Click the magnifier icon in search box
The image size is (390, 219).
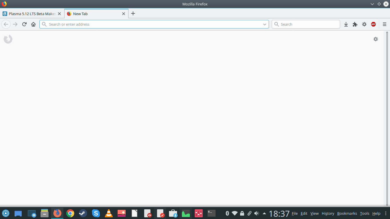click(276, 24)
